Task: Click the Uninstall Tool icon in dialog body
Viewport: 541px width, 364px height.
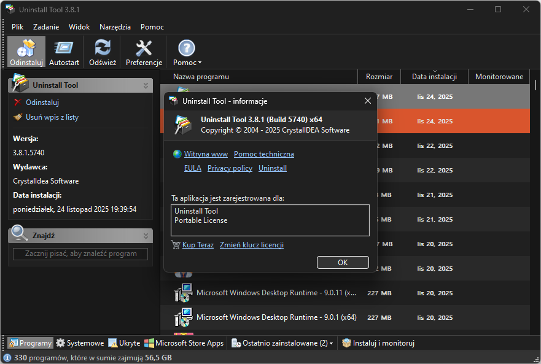Action: pos(183,125)
